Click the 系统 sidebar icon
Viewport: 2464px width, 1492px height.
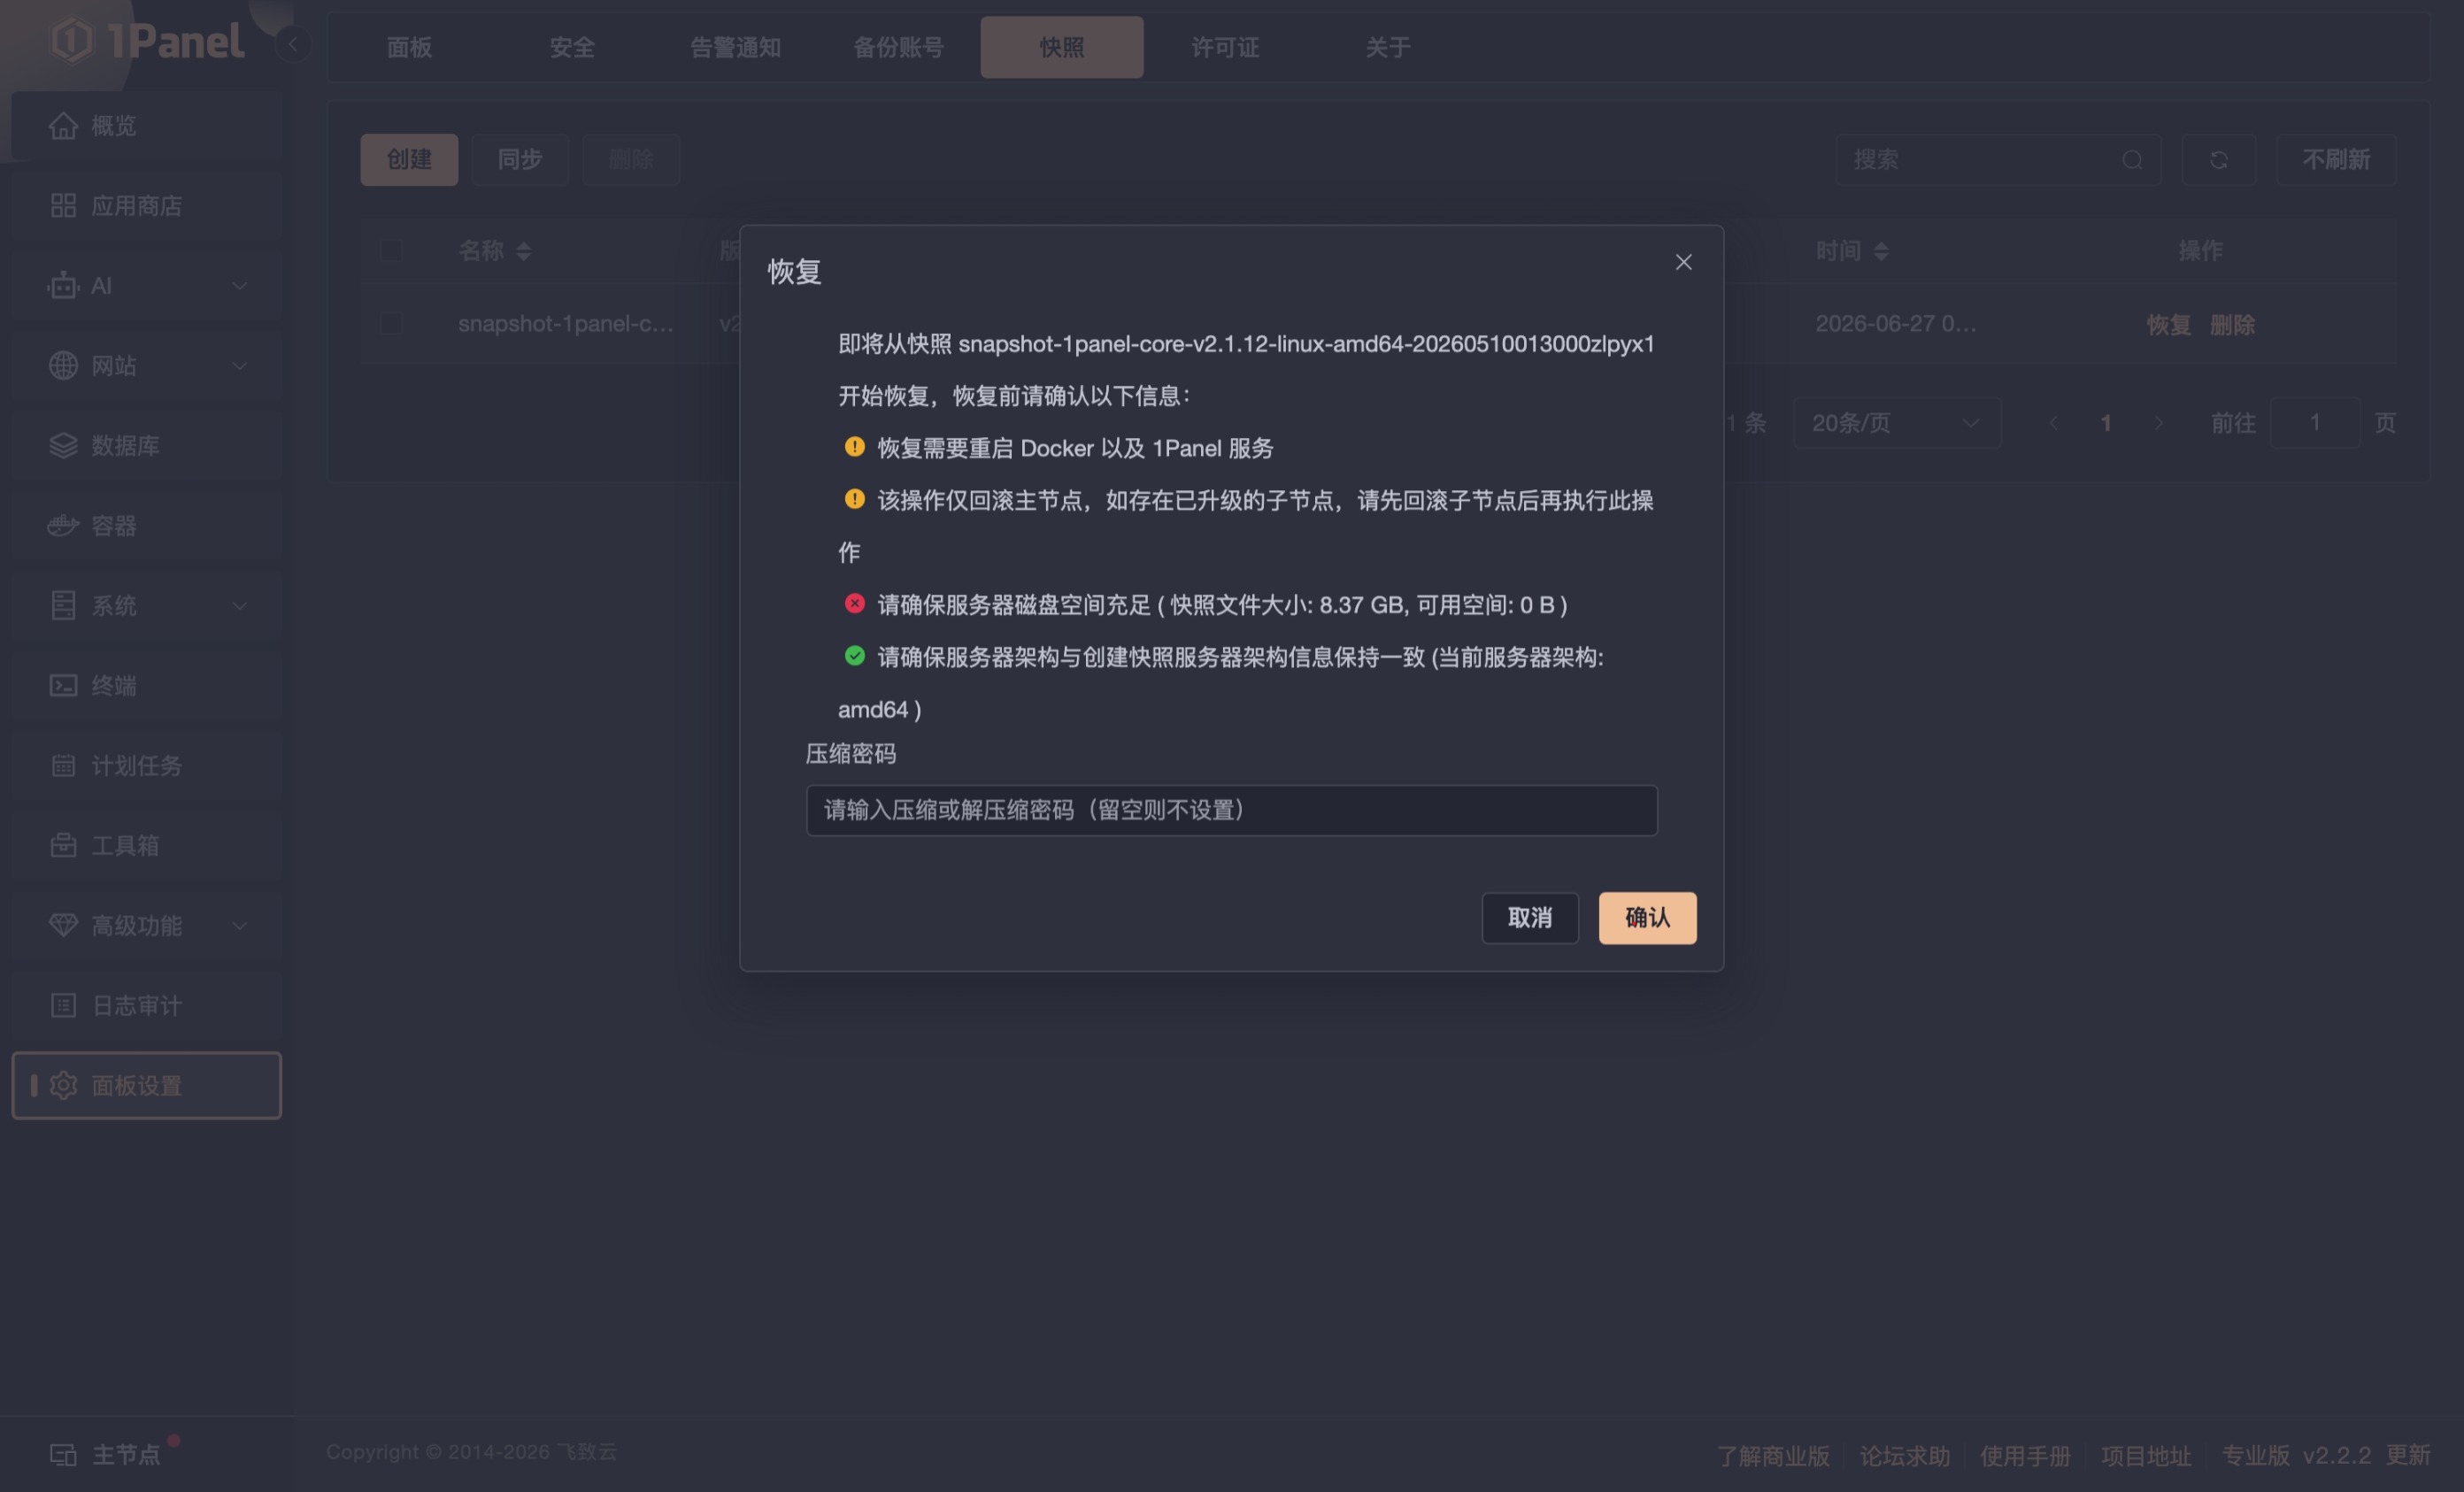tap(63, 606)
